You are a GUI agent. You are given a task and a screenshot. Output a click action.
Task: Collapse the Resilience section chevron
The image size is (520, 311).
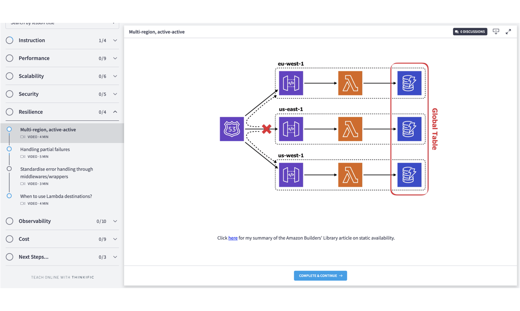(115, 111)
